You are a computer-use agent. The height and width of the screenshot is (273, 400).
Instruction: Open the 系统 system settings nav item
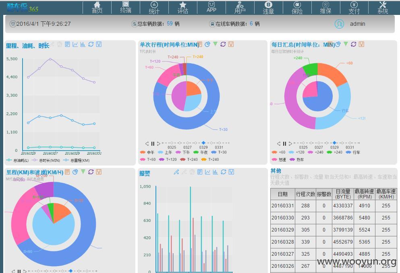pos(383,7)
